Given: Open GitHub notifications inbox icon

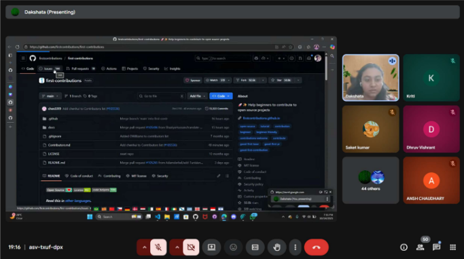Looking at the screenshot, I should click(x=309, y=58).
